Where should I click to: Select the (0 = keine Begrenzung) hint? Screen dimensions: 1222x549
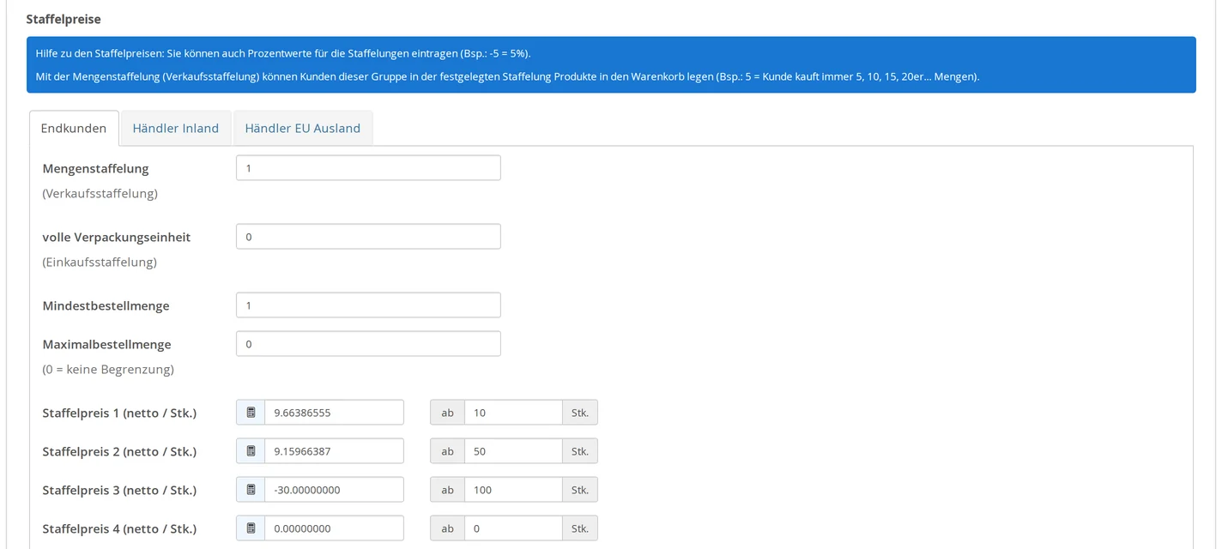point(108,370)
